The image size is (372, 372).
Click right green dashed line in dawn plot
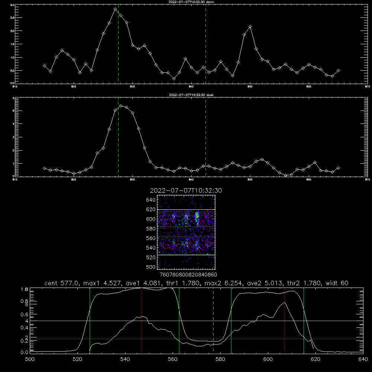pos(205,44)
